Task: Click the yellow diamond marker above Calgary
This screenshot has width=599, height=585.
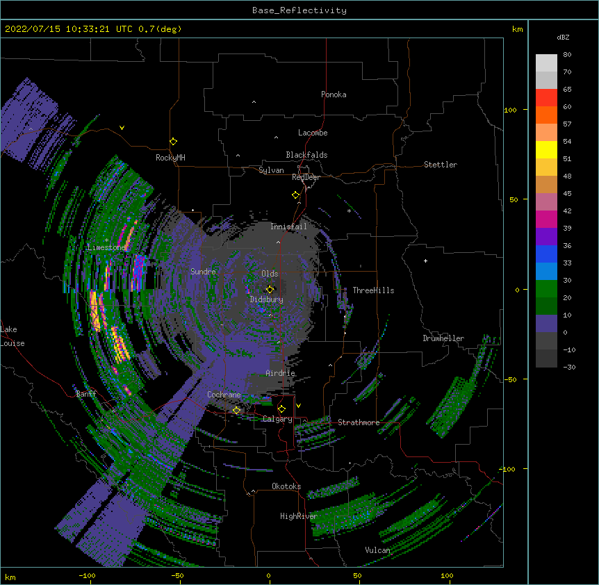Action: pyautogui.click(x=282, y=409)
